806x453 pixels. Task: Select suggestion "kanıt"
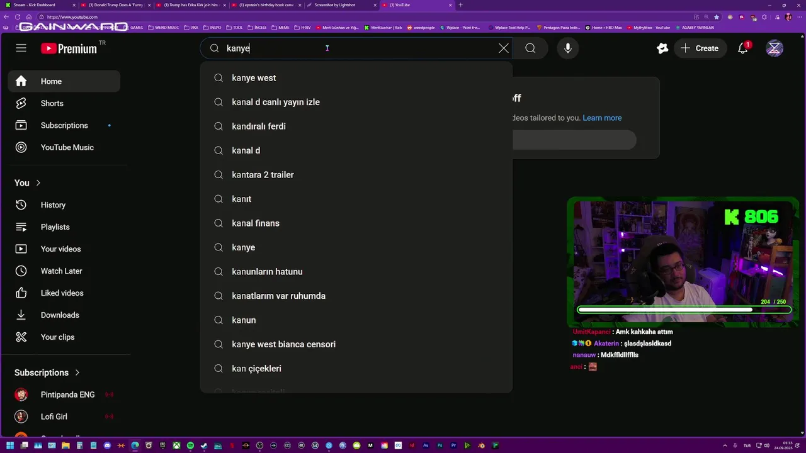click(x=356, y=199)
